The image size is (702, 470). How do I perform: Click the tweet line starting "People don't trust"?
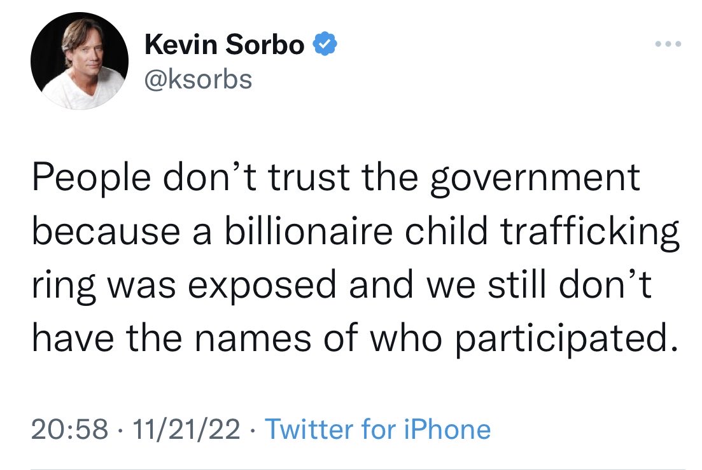tap(335, 179)
